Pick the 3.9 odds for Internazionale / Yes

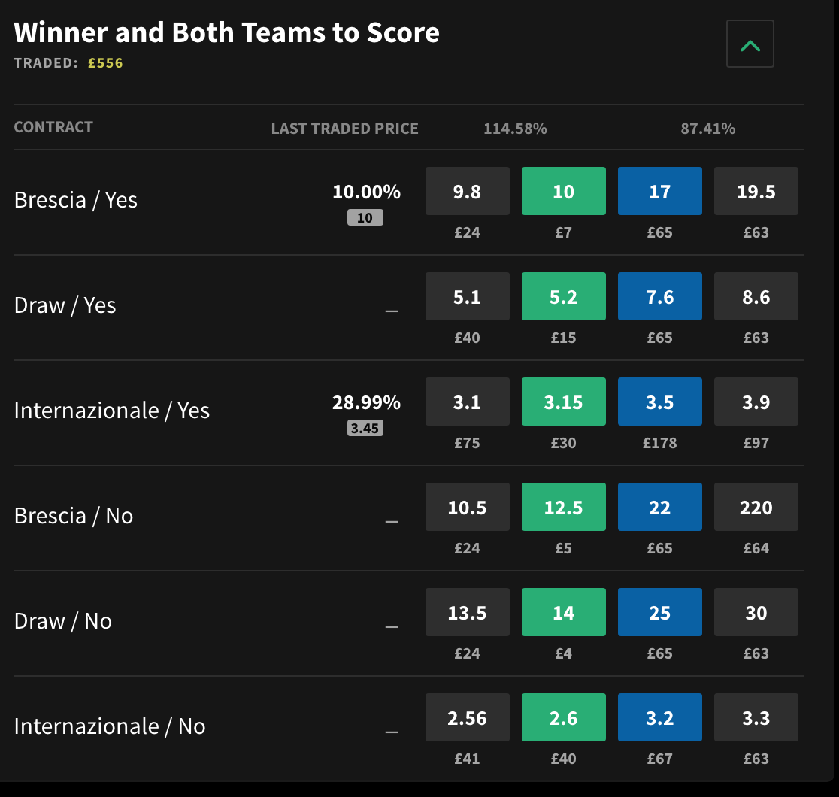[756, 402]
